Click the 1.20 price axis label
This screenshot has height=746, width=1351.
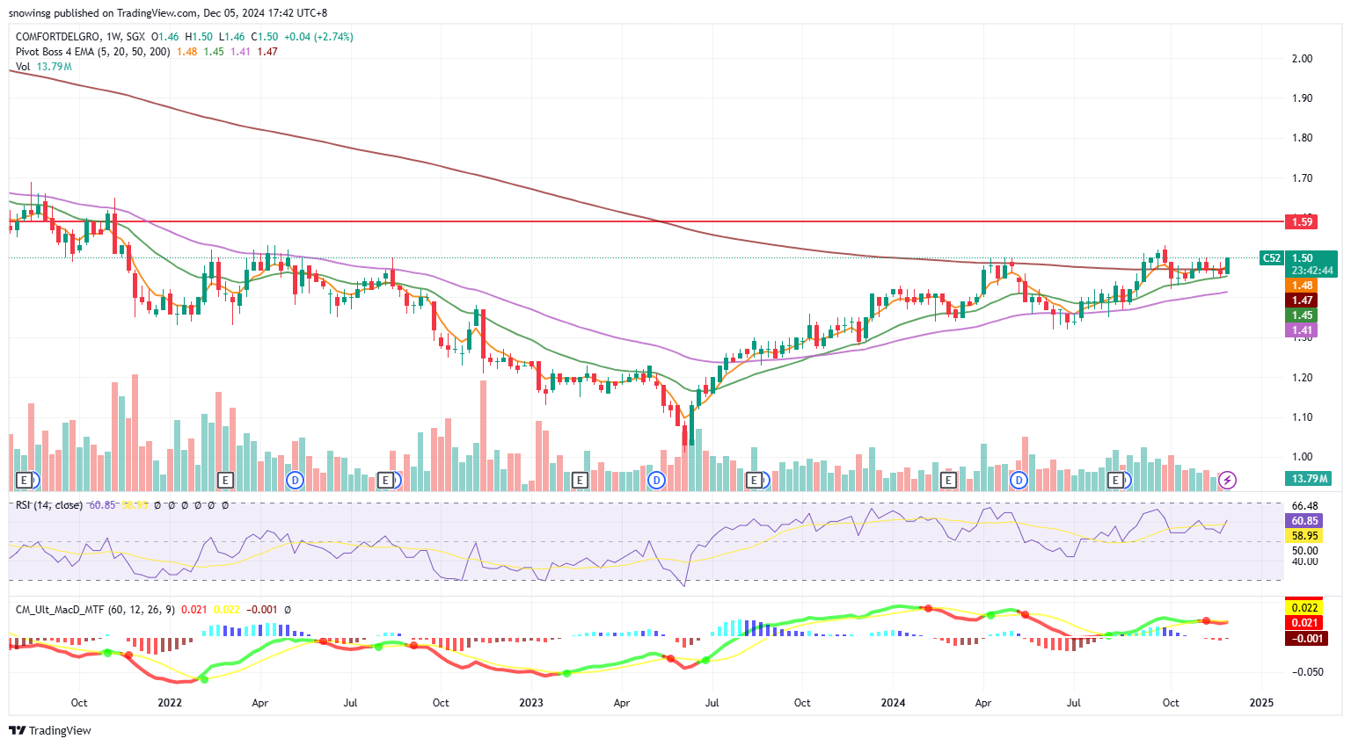pyautogui.click(x=1302, y=378)
